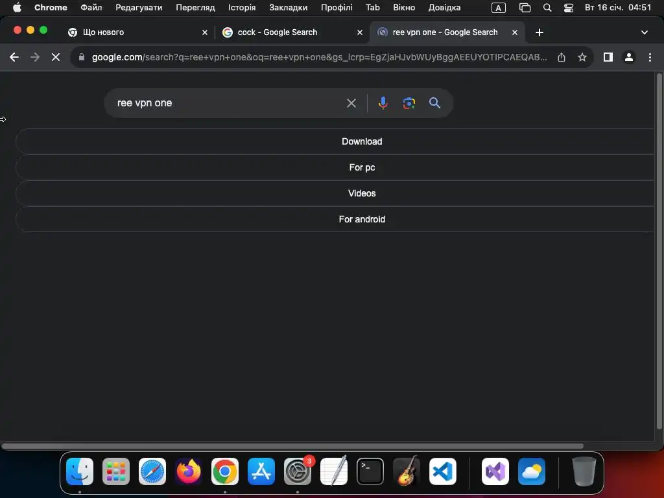The image size is (664, 498).
Task: Open Launchpad from the Dock
Action: pos(116,471)
